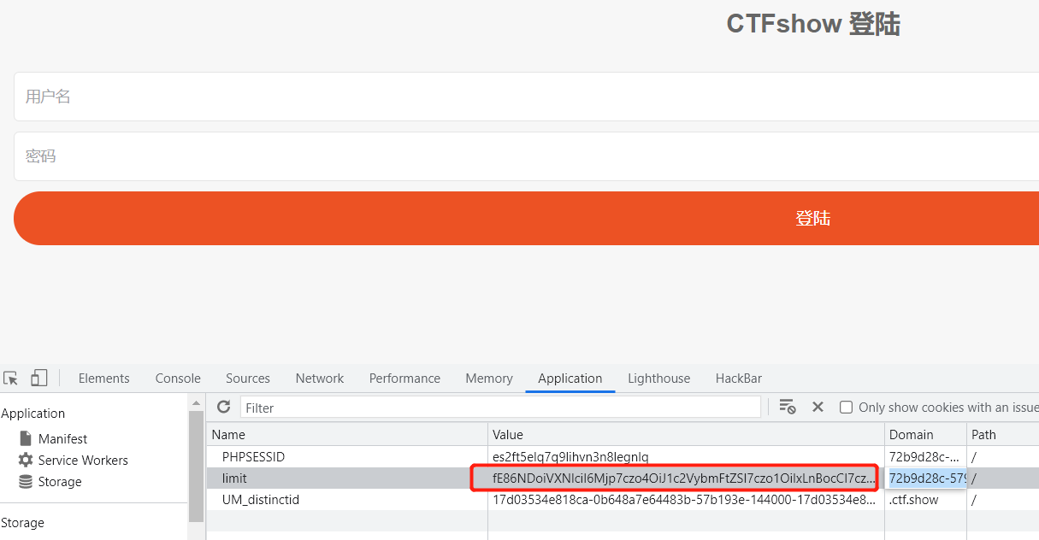Sort cookies by Name column header
This screenshot has height=540, width=1039.
point(347,434)
